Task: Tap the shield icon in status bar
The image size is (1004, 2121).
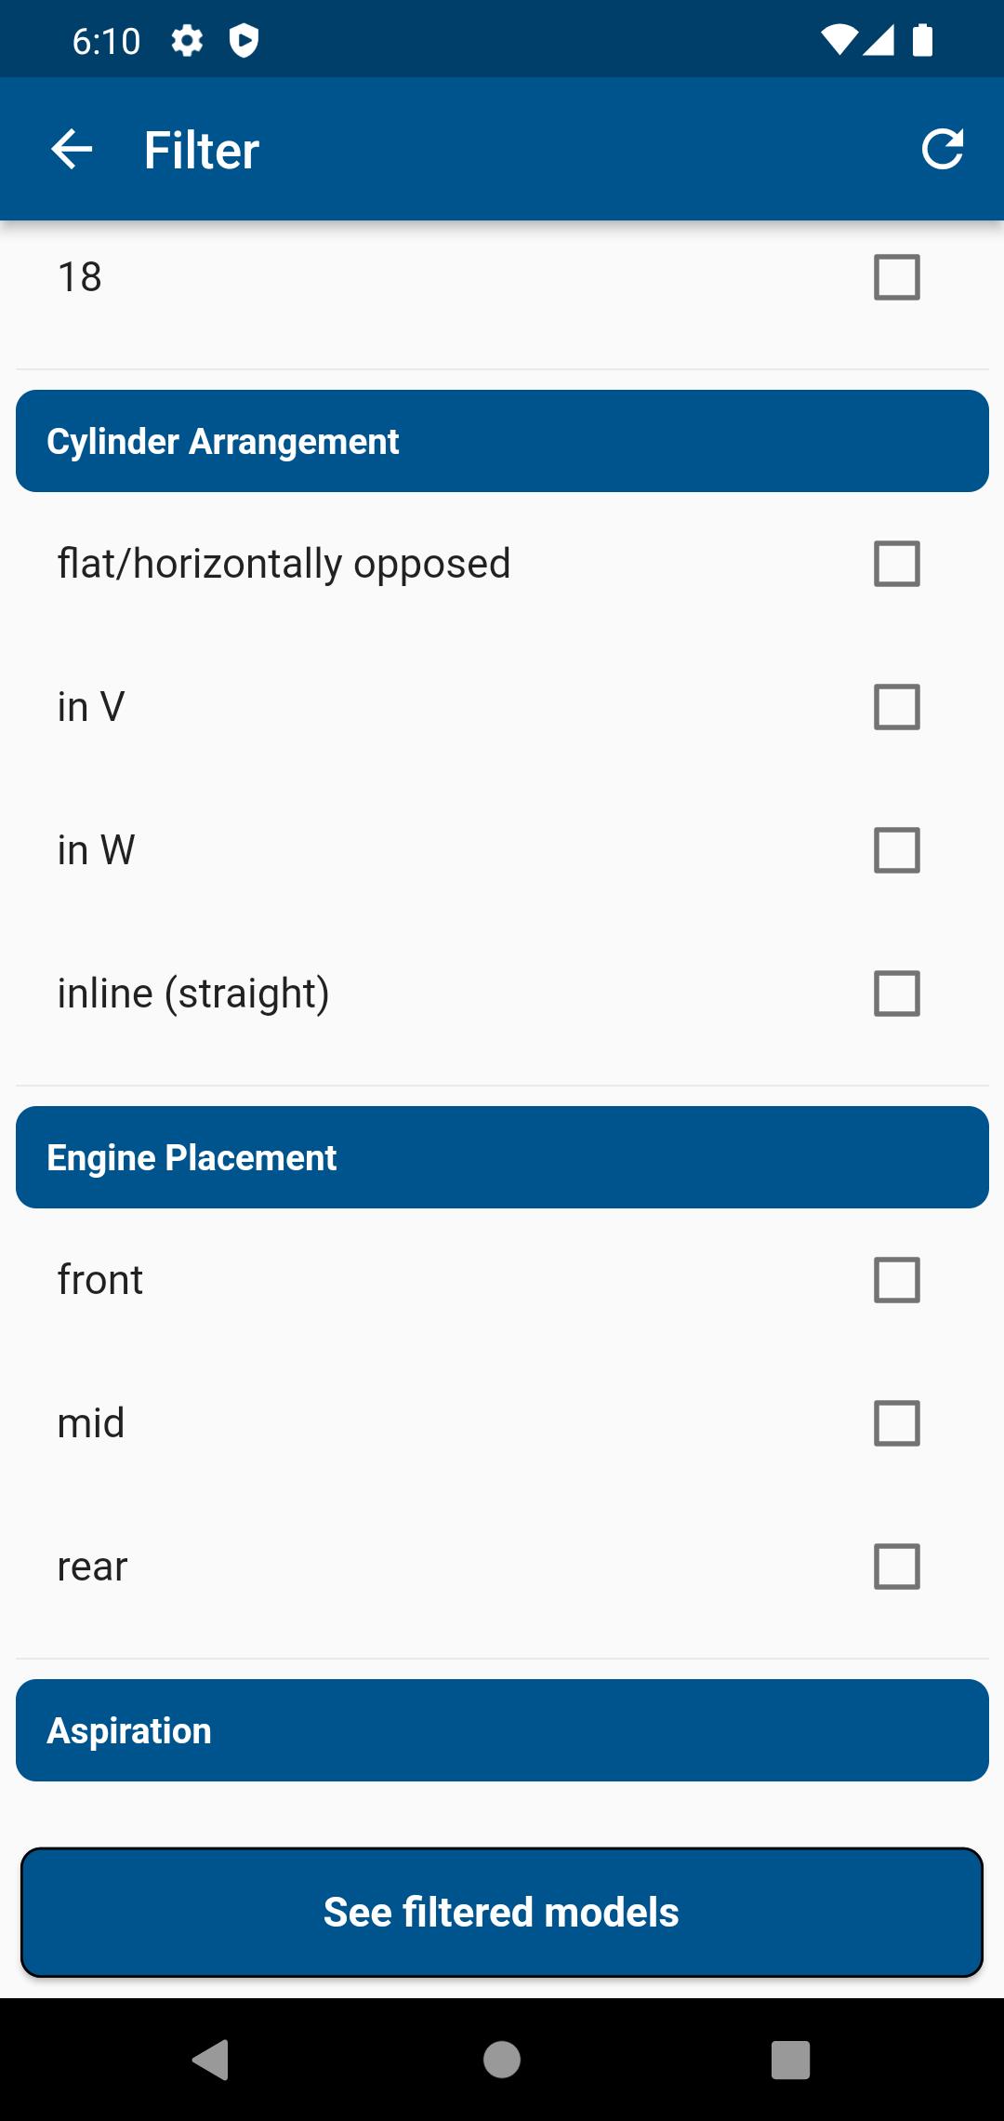Action: pyautogui.click(x=244, y=41)
